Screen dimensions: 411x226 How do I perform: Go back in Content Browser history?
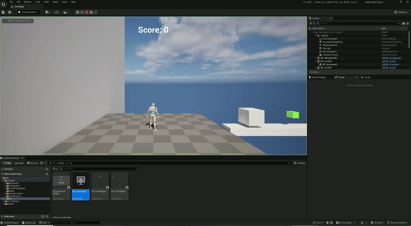point(41,163)
